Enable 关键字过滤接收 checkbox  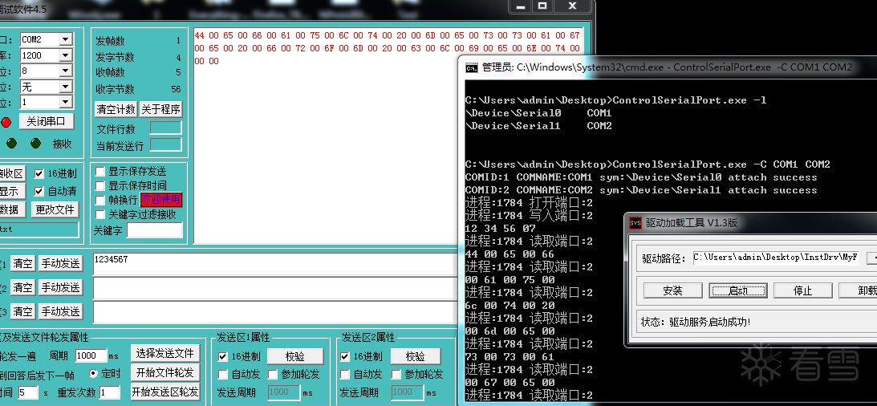tap(100, 214)
